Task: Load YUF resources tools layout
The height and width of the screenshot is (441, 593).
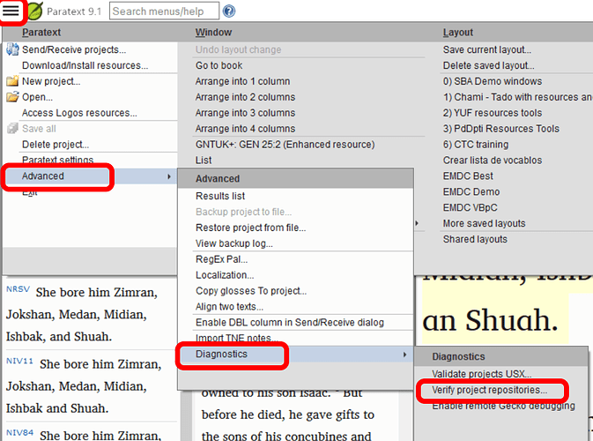Action: coord(493,113)
